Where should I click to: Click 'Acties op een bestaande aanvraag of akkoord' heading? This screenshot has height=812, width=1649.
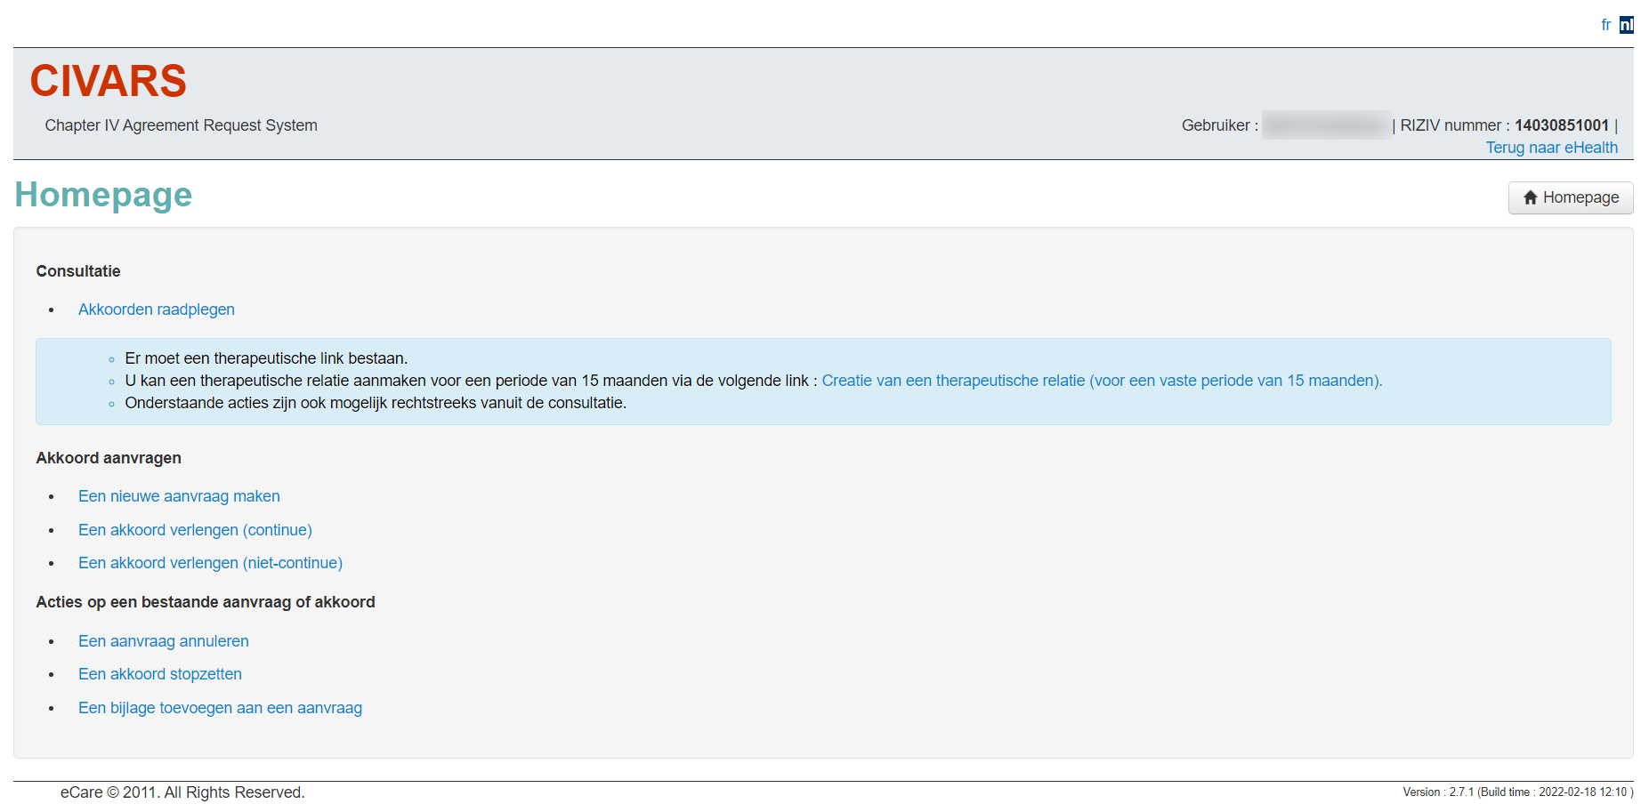206,602
